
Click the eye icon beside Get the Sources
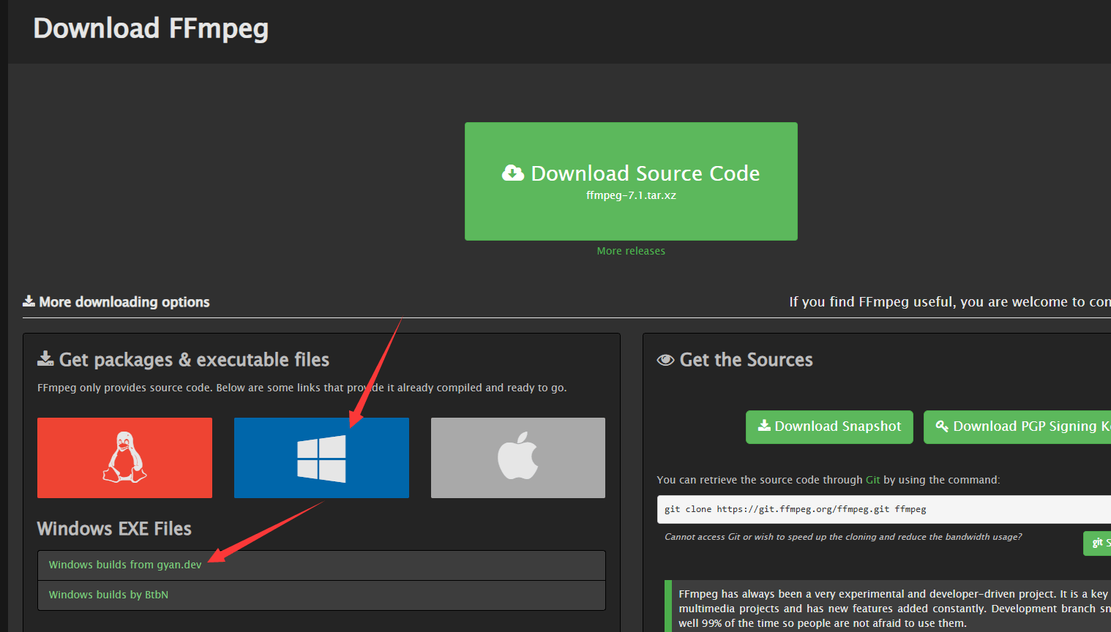click(665, 360)
